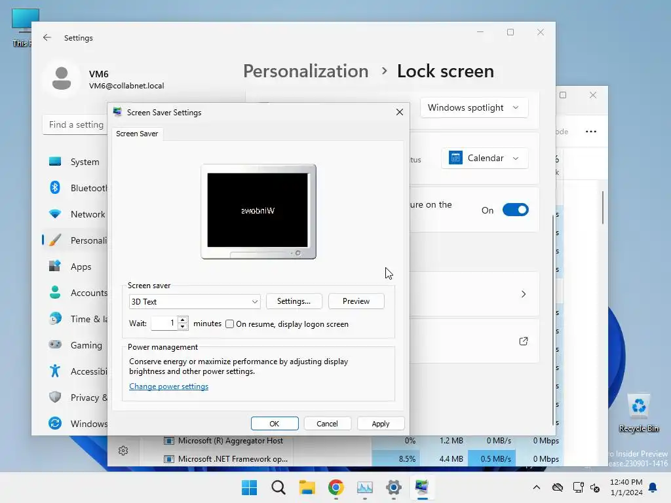671x503 pixels.
Task: Click the network tray icon
Action: pos(578,487)
